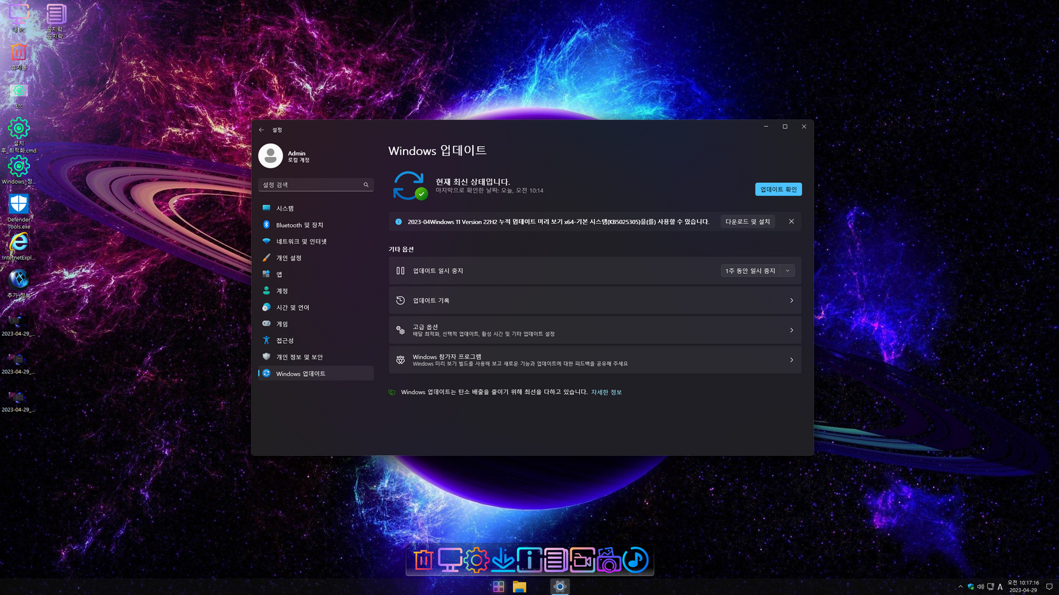The height and width of the screenshot is (595, 1059).
Task: Open the notification center icon
Action: pyautogui.click(x=1049, y=587)
